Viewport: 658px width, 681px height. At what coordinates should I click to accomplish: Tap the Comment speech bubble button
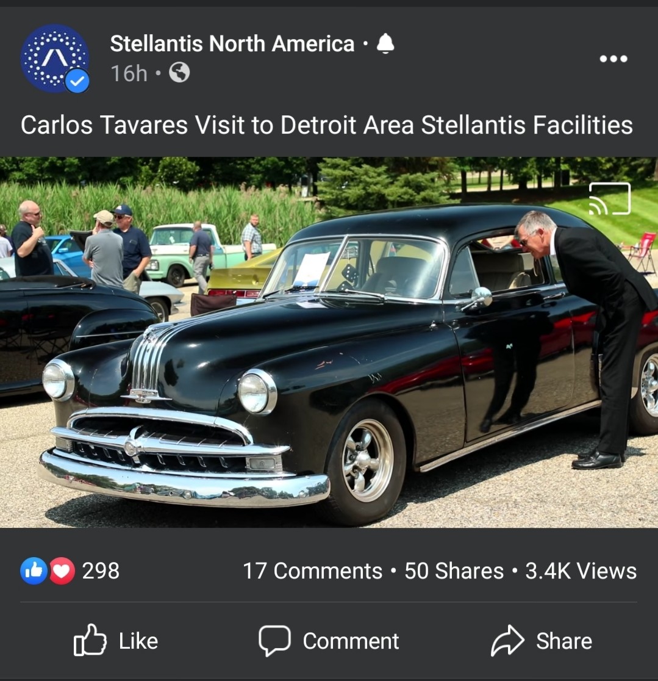pyautogui.click(x=329, y=641)
